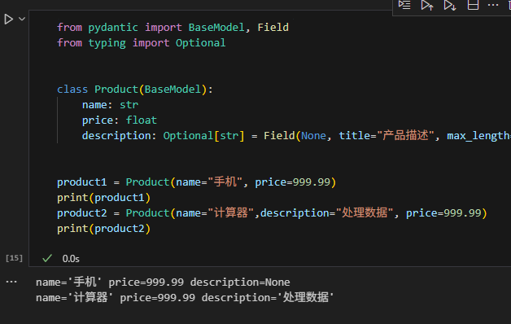The height and width of the screenshot is (324, 511).
Task: Click the 0.0s execution time text
Action: [71, 259]
